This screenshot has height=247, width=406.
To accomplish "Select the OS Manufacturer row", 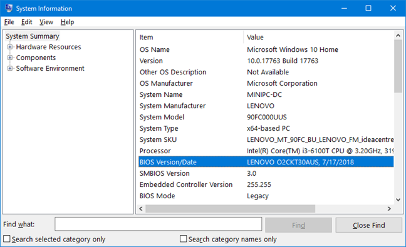I will (266, 83).
